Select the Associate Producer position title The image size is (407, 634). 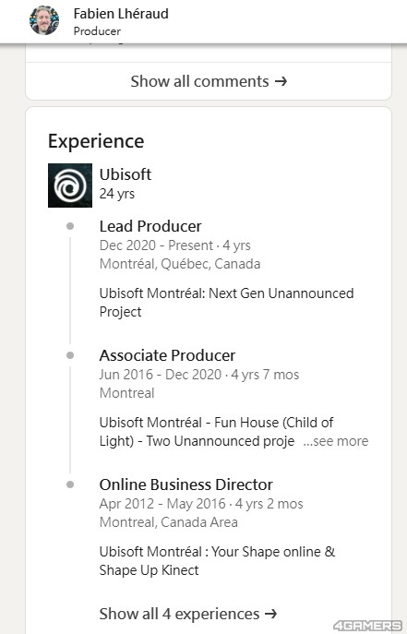[x=167, y=355]
